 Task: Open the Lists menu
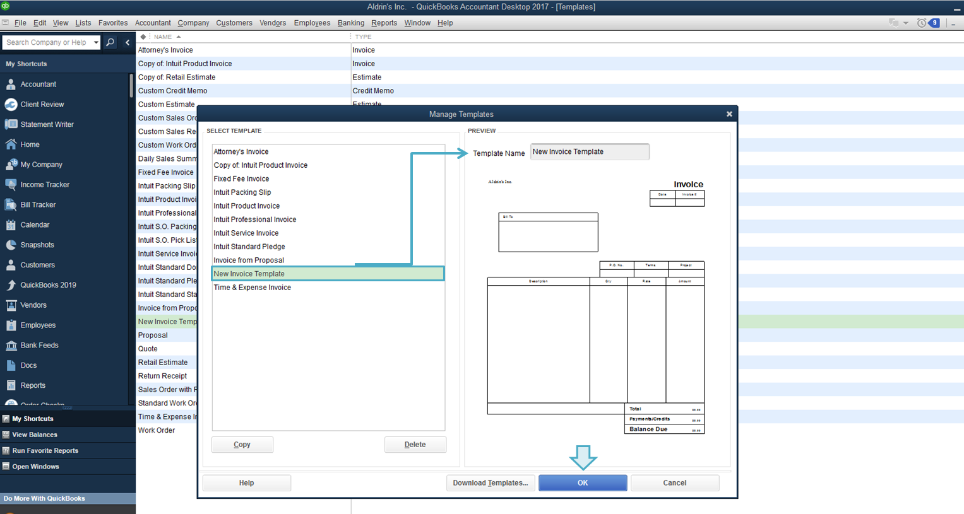tap(83, 23)
